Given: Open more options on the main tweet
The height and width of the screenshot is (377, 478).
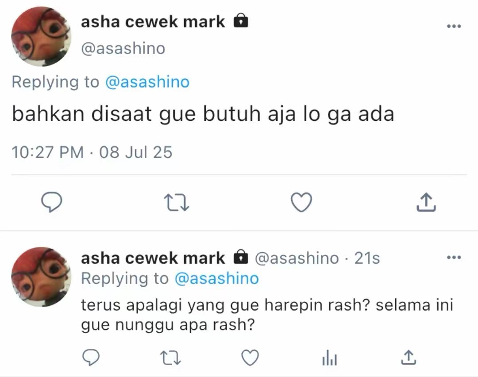Looking at the screenshot, I should (x=454, y=26).
